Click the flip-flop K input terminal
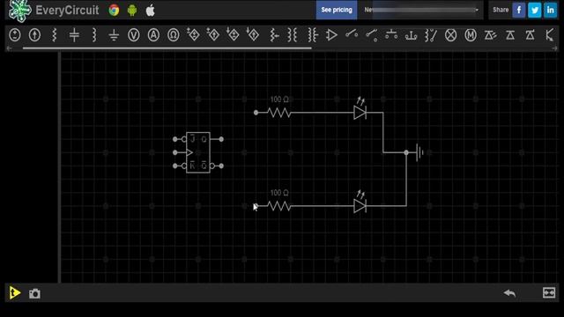This screenshot has width=564, height=317. click(175, 166)
